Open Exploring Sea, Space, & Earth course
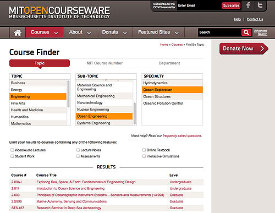 tap(86, 182)
